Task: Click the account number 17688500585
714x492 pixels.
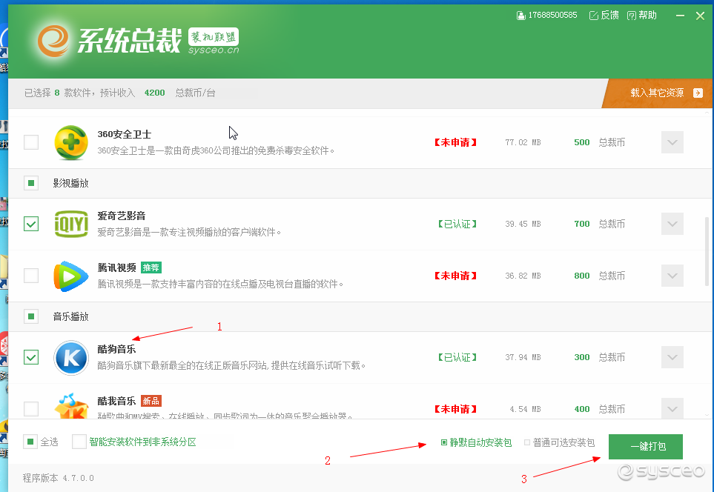Action: click(x=552, y=16)
